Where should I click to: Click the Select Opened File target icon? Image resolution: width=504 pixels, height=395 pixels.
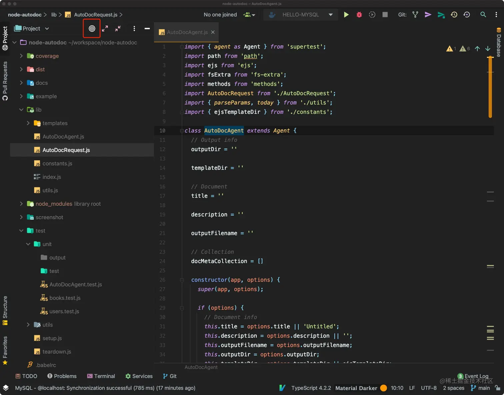tap(92, 29)
